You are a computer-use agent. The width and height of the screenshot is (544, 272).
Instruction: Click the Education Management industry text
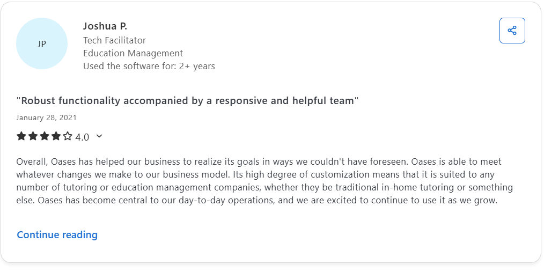coord(133,53)
